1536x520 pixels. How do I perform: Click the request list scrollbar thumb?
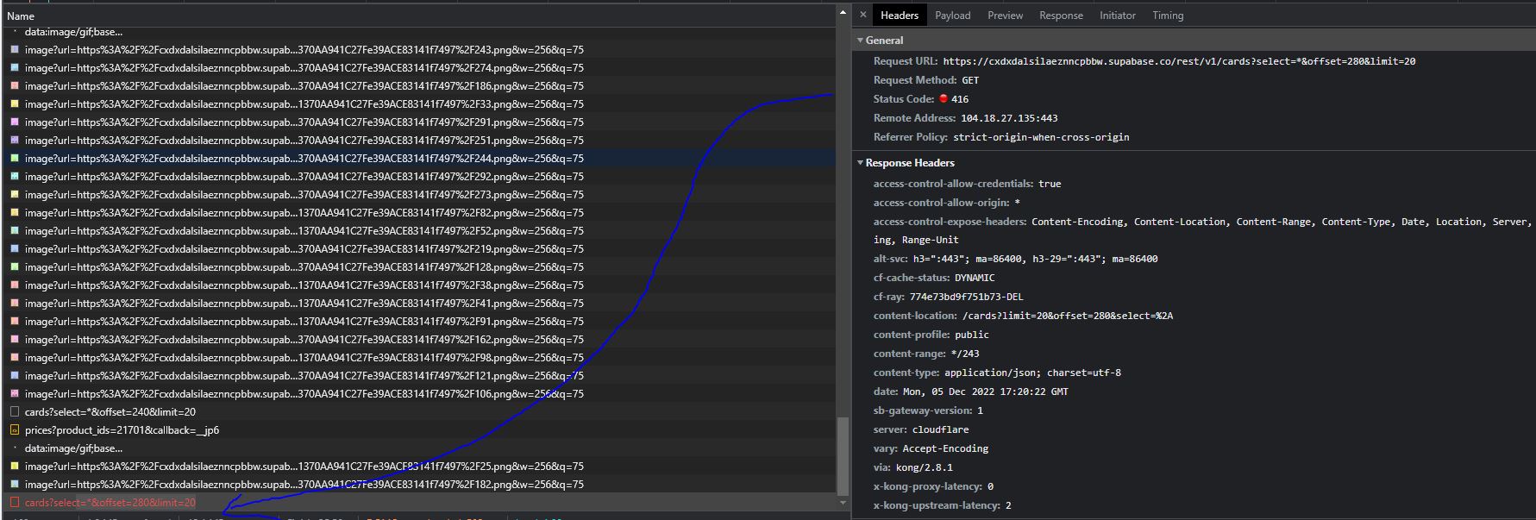tap(843, 455)
